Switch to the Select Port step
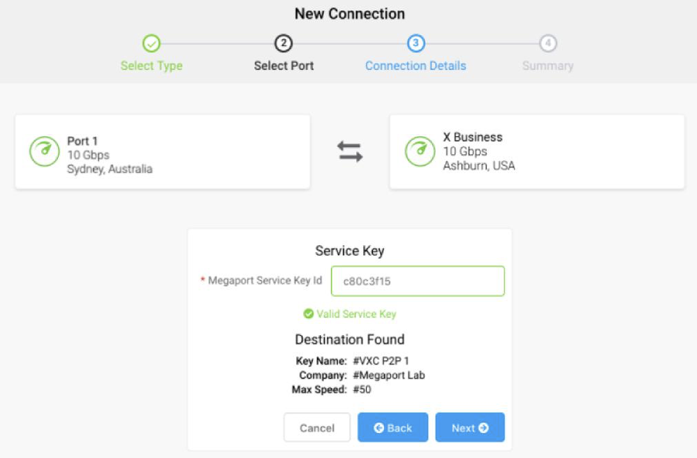Screen dimensions: 697x458 [x=284, y=66]
